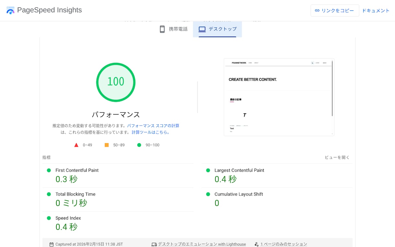Click the red triangle 0–49 legend icon
This screenshot has width=395, height=247.
click(x=76, y=145)
